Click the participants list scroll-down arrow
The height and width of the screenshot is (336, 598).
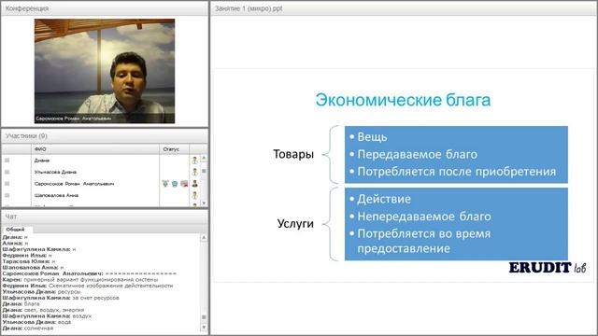204,203
